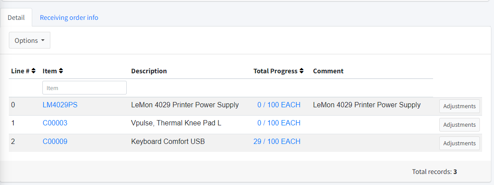Open item link C00009

55,142
